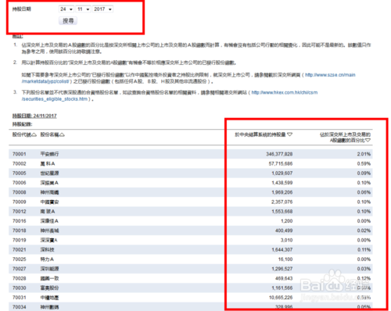
Task: Sort by 於中央結算系統的持股量 triangle icon
Action: (289, 134)
